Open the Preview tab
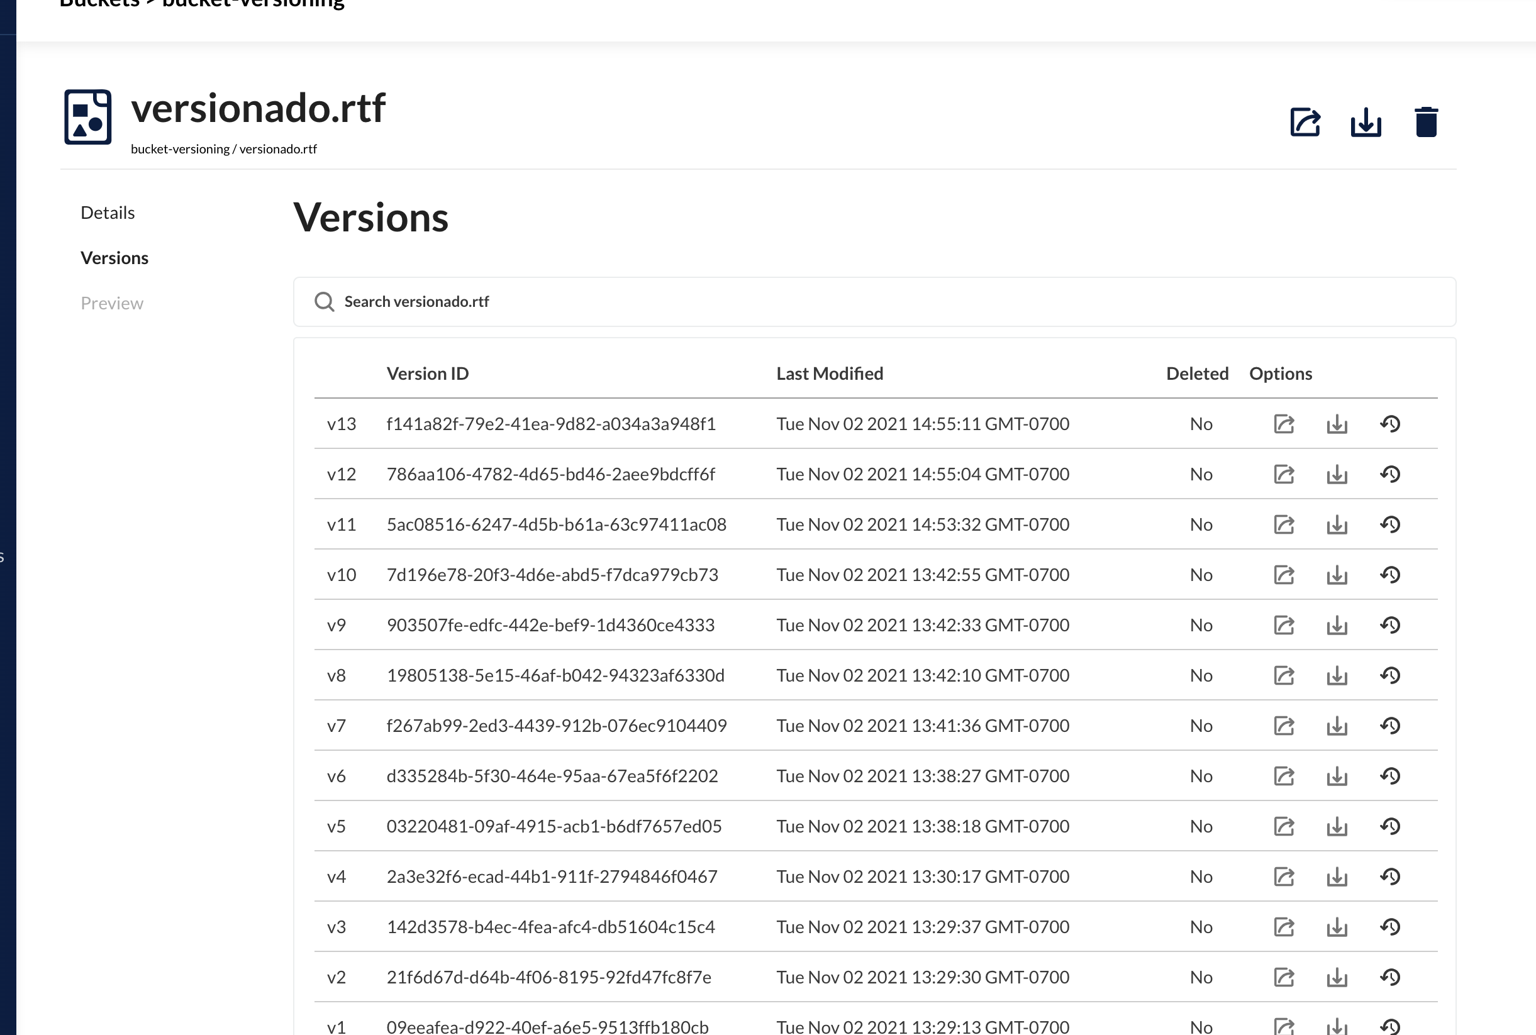 [x=111, y=303]
